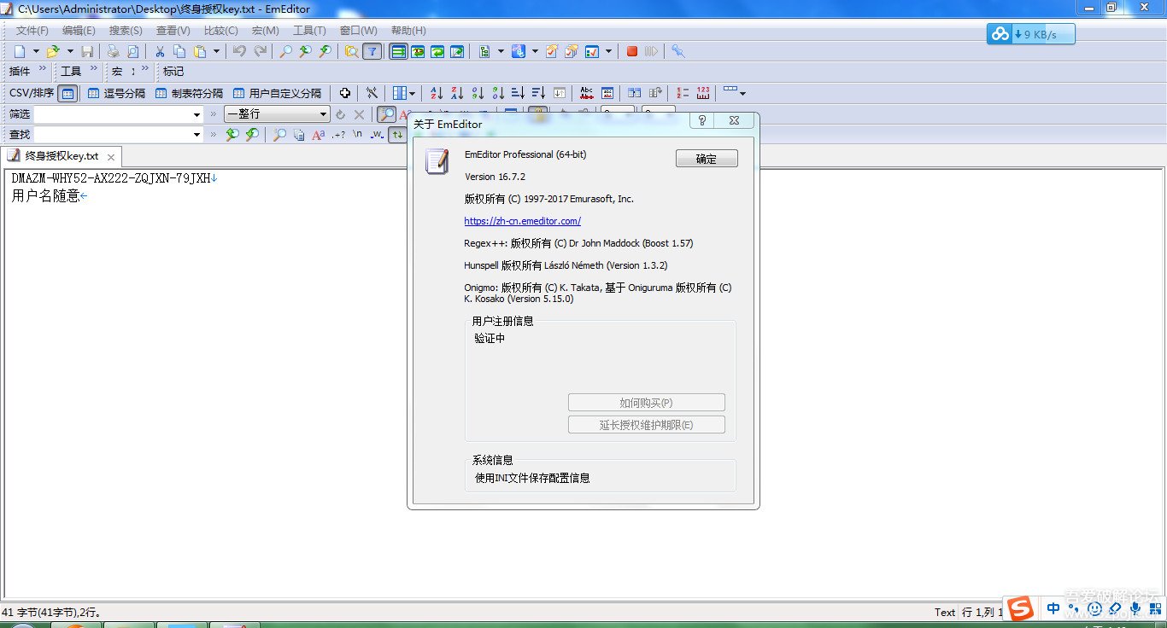This screenshot has width=1167, height=628.
Task: Sort numbers ascending 0 to 9
Action: coord(478,93)
